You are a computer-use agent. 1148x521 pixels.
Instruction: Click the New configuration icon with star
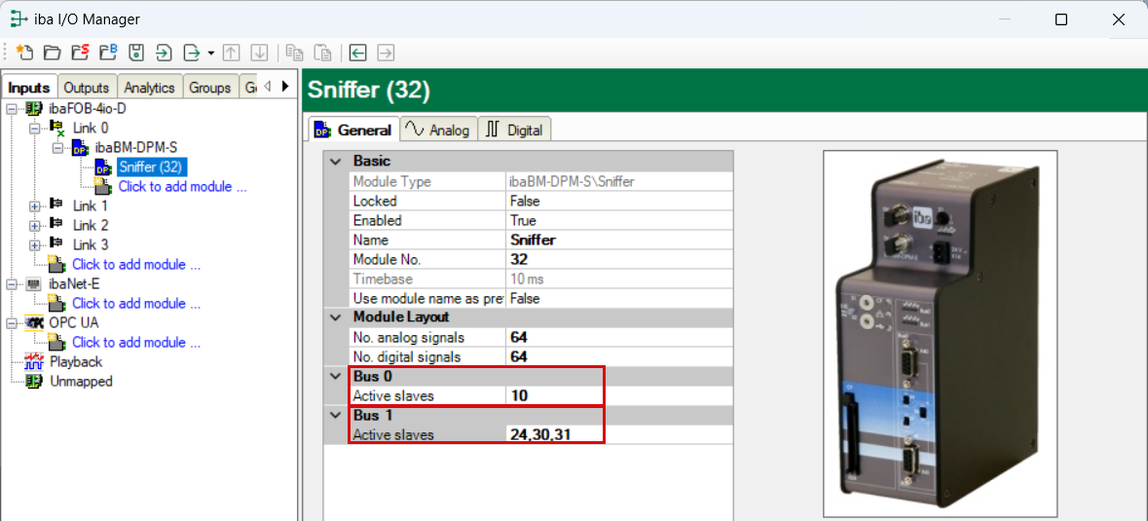tap(24, 52)
